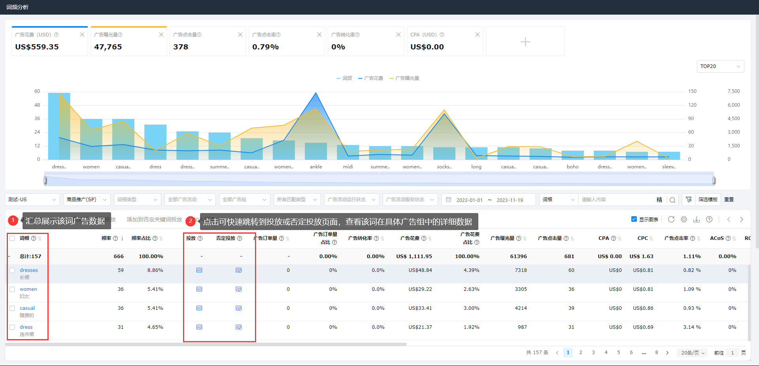Open negative targeting icon for women row
Screen dimensions: 759x366
[x=239, y=289]
